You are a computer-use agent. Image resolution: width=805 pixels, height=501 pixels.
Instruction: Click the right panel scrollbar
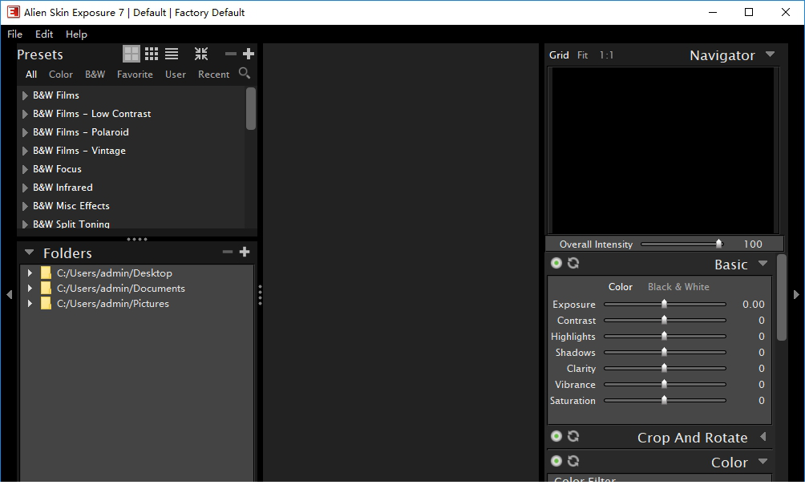click(x=782, y=297)
